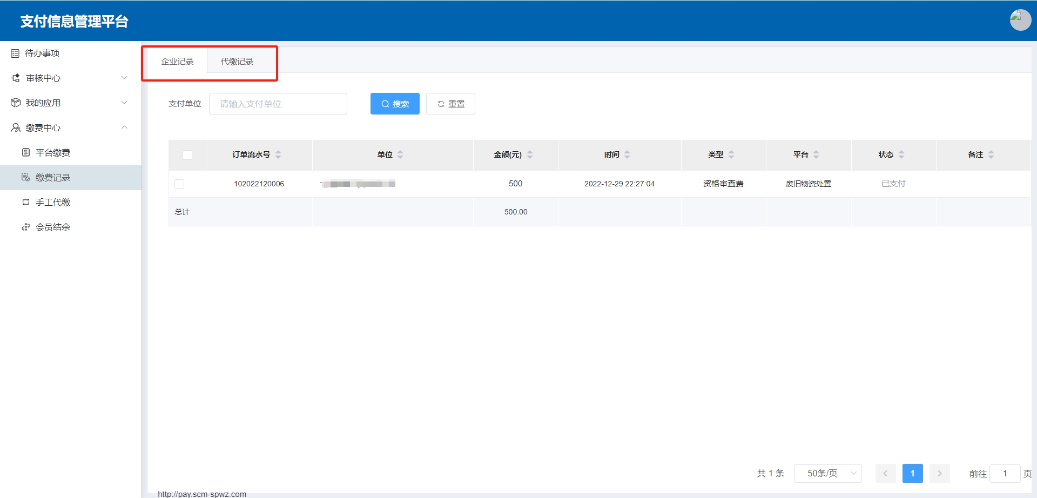Switch to the 代缴记录 tab
Screen dimensions: 1037x498
point(237,61)
